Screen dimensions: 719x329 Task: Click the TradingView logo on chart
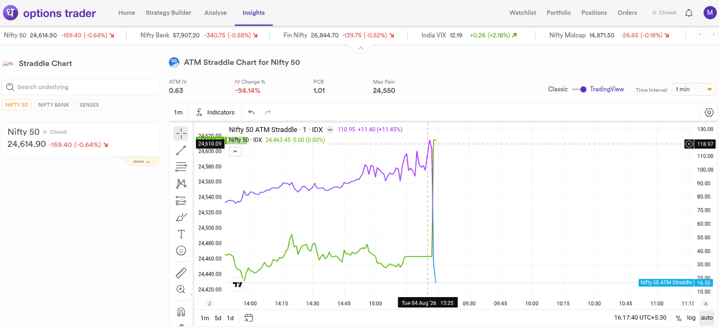(x=237, y=284)
